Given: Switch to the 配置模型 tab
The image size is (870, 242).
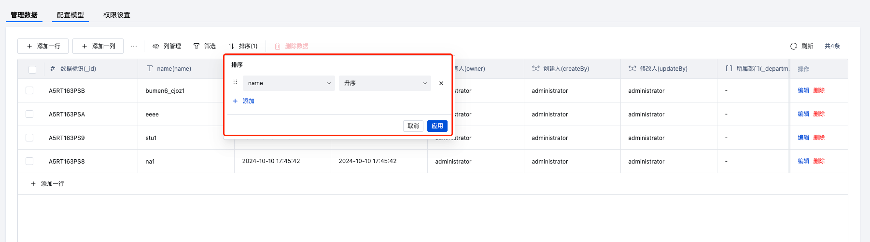Looking at the screenshot, I should (70, 15).
